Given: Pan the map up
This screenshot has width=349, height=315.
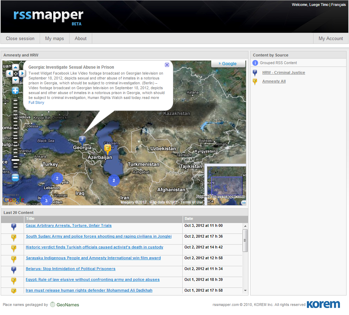Looking at the screenshot, I should [x=16, y=67].
